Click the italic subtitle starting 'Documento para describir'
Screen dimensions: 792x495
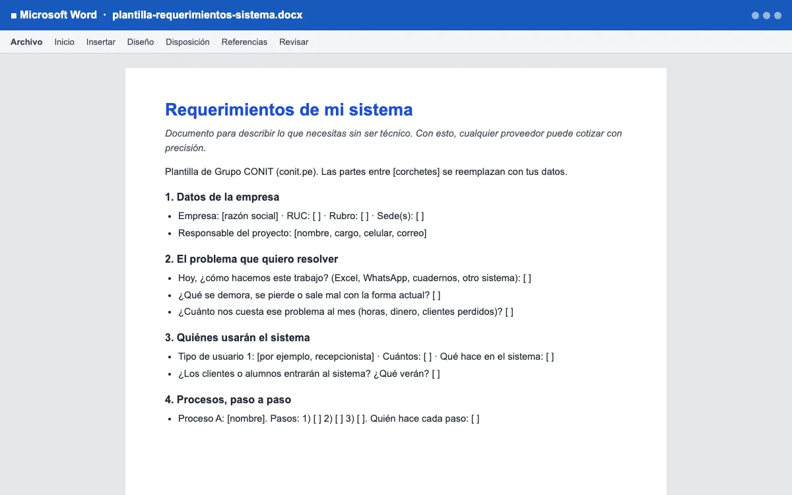pyautogui.click(x=393, y=141)
